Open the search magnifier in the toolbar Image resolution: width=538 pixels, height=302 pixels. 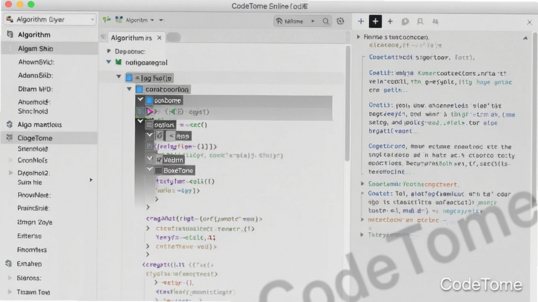[325, 21]
